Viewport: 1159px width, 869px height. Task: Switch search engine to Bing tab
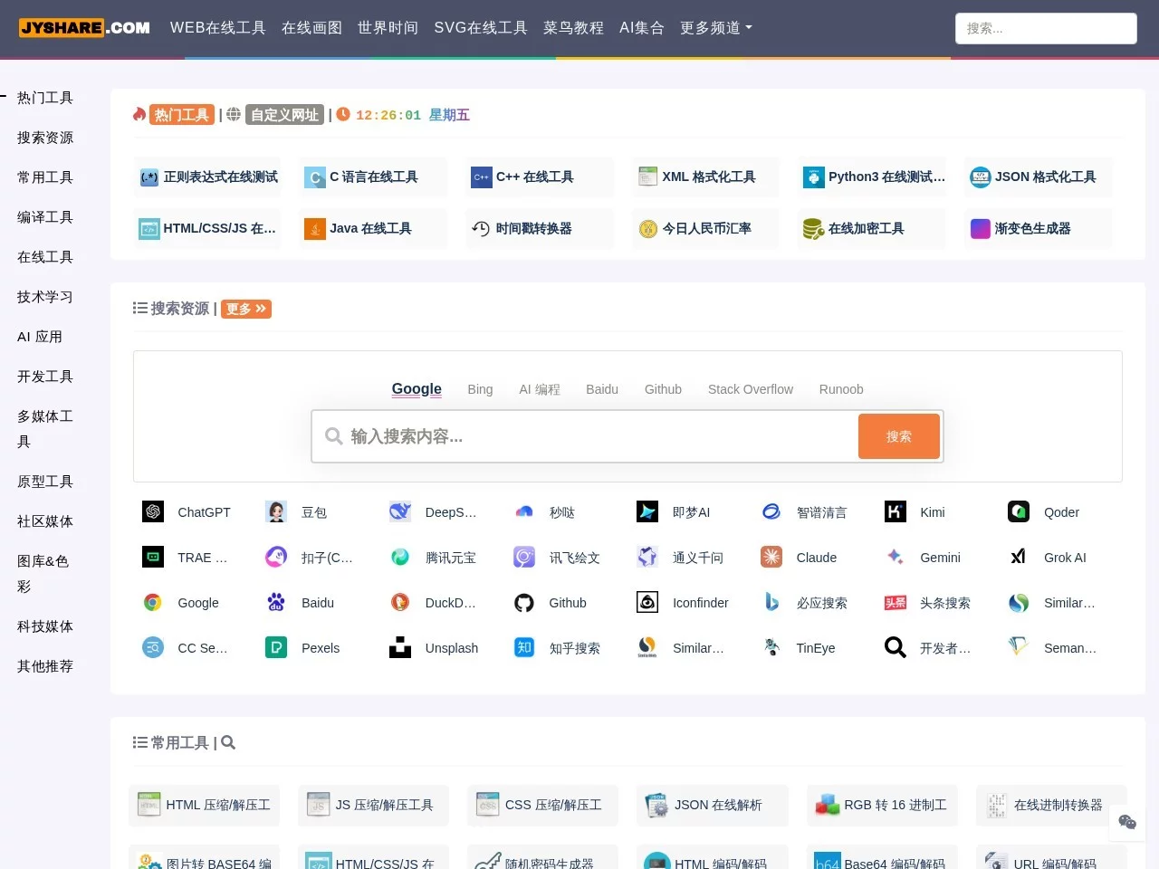point(480,389)
